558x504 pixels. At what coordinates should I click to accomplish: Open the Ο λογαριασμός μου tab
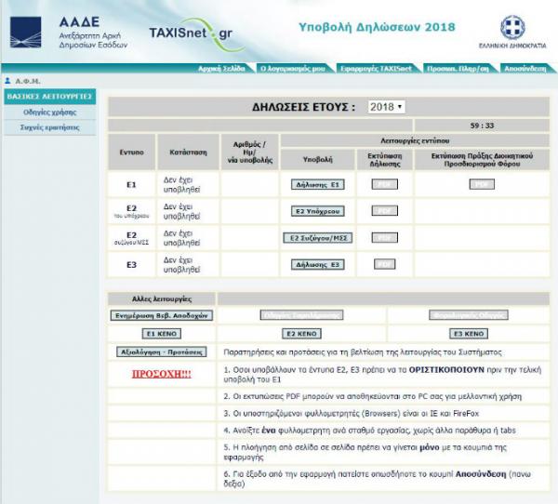293,69
